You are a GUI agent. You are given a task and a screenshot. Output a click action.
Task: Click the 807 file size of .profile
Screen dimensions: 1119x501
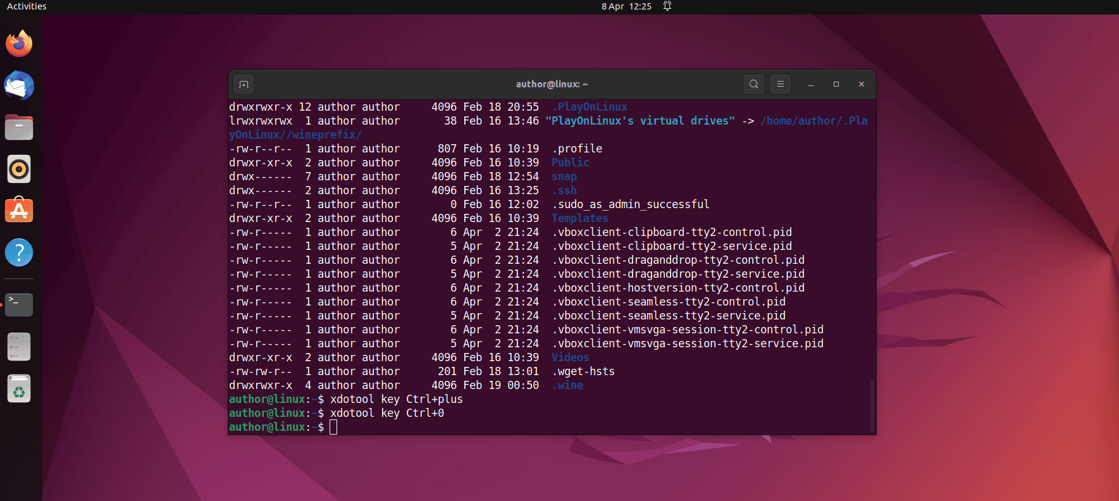tap(447, 149)
